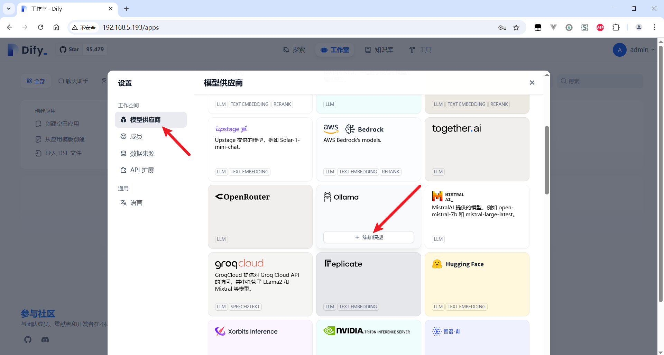Screen dimensions: 664x355
Task: Focus the 搜索 search field
Action: (x=600, y=81)
